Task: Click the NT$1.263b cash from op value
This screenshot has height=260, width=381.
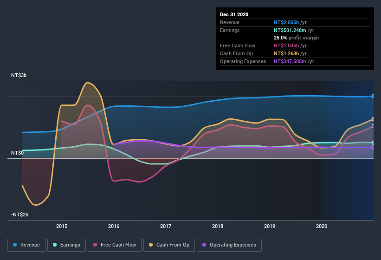Action: click(x=286, y=53)
